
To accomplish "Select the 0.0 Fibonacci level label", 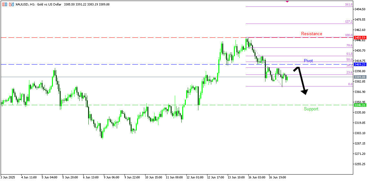I will (350, 84).
